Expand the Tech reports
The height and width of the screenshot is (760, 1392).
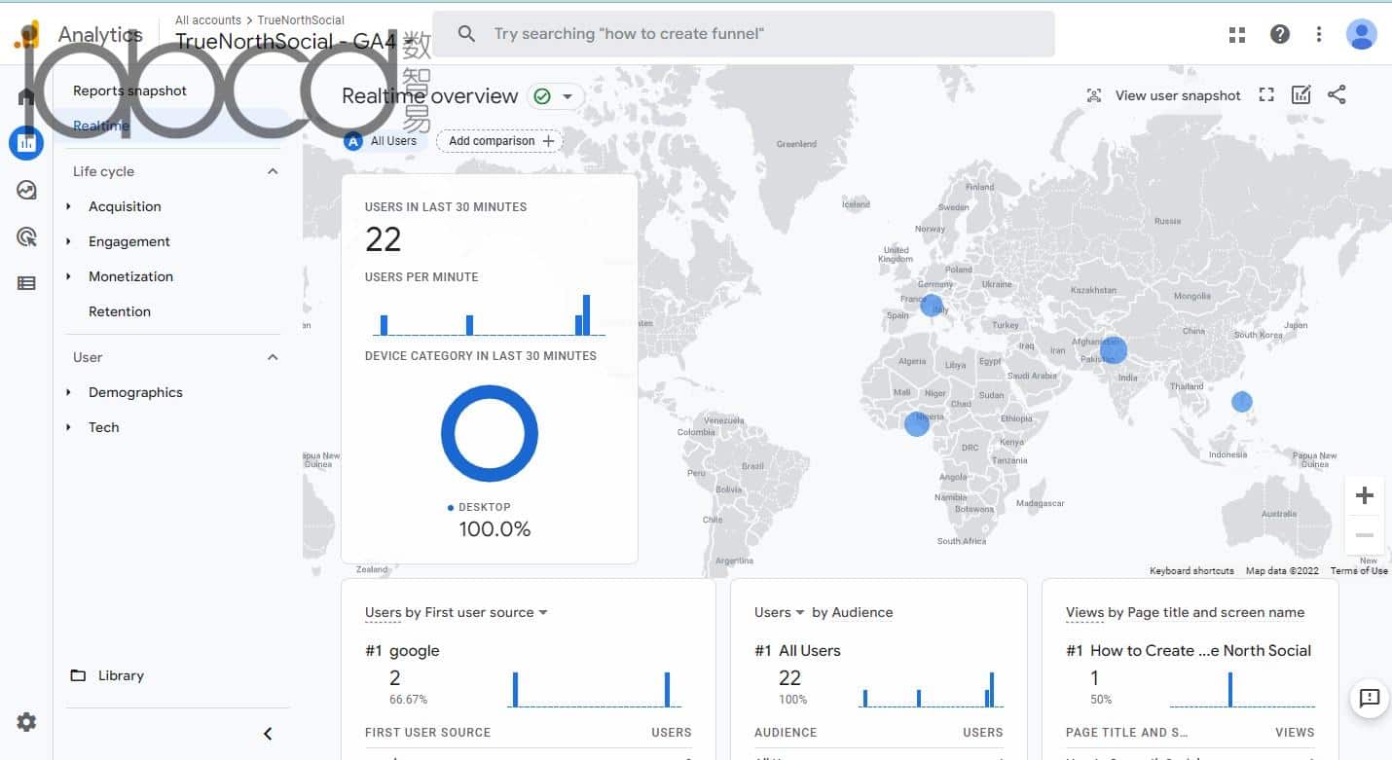[x=68, y=427]
